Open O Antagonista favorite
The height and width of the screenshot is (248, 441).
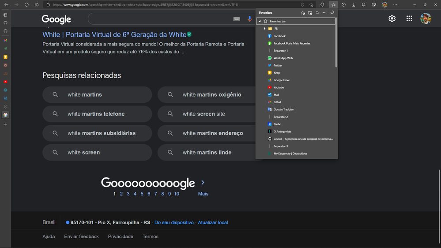coord(296,132)
